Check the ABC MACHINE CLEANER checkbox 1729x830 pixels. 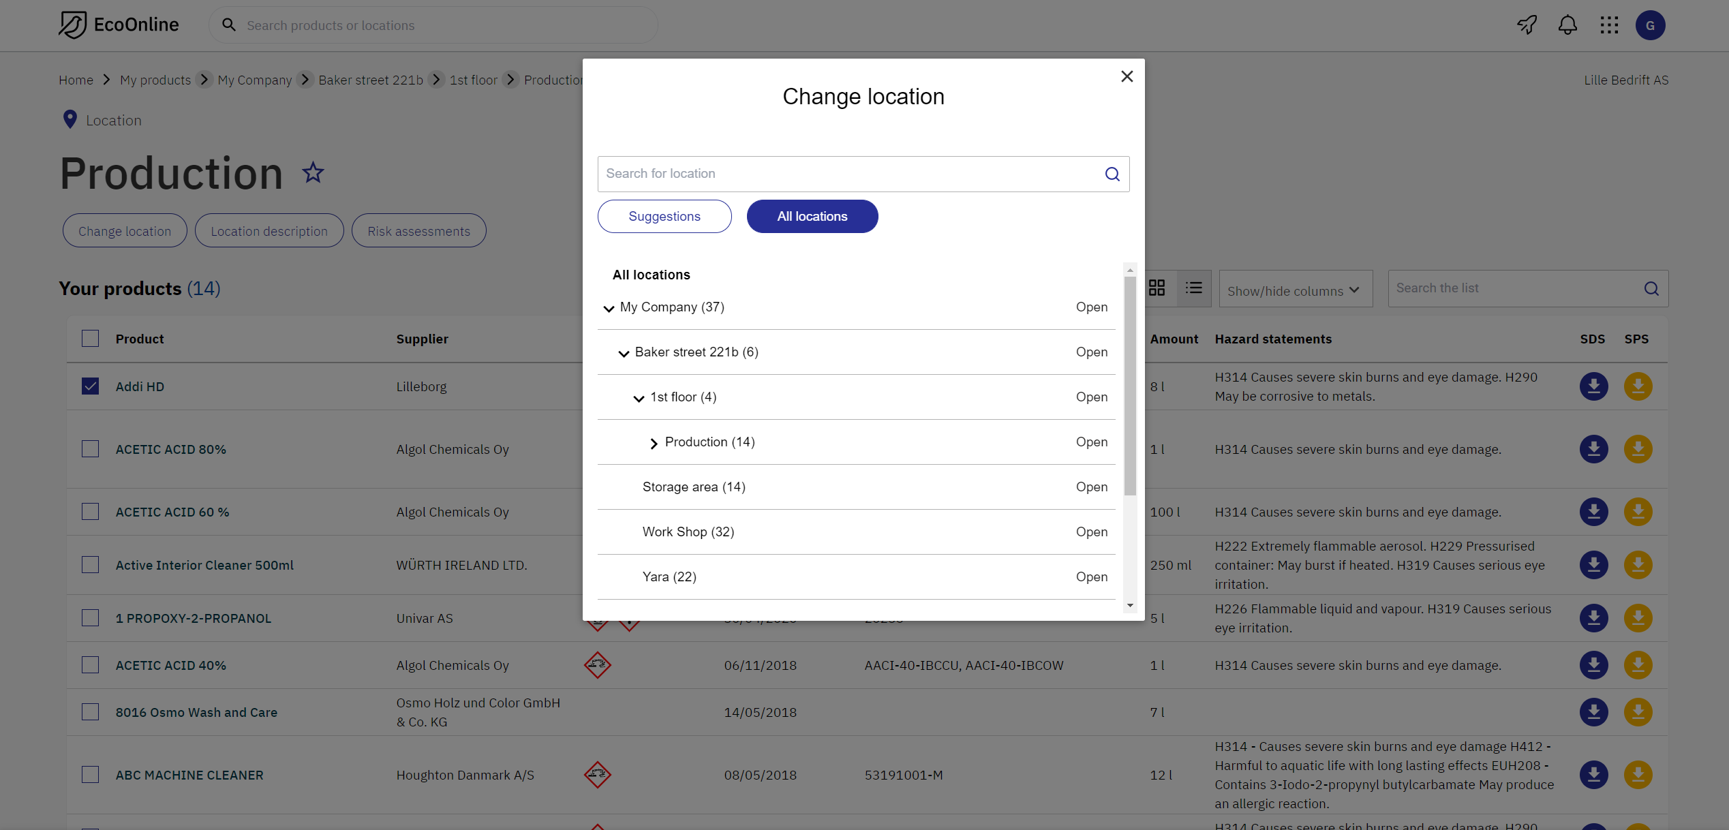click(x=90, y=775)
